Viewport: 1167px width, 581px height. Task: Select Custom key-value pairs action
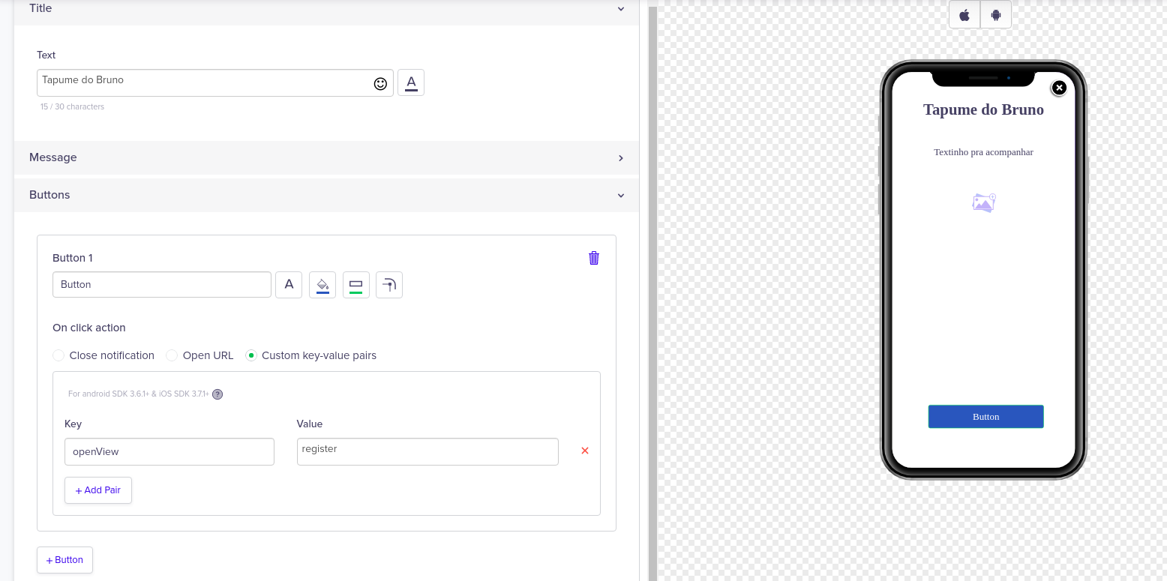pyautogui.click(x=251, y=355)
